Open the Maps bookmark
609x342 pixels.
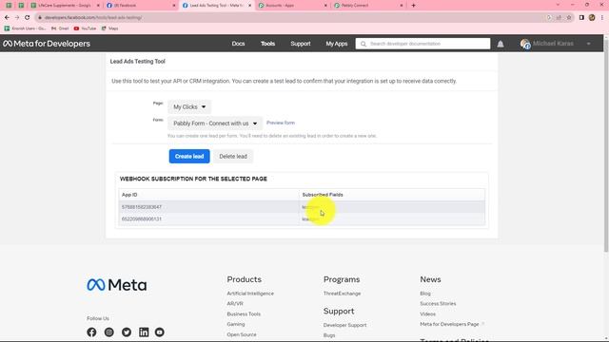point(110,28)
